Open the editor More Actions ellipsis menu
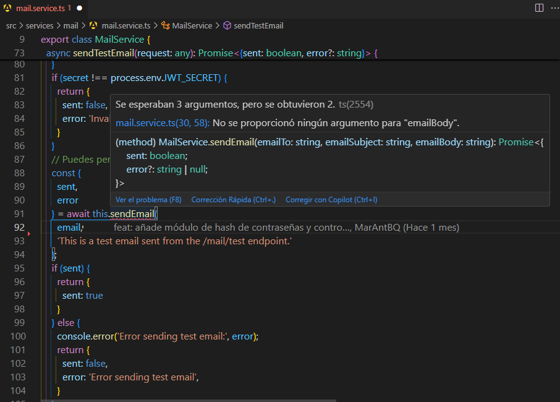This screenshot has height=402, width=560. click(x=554, y=7)
